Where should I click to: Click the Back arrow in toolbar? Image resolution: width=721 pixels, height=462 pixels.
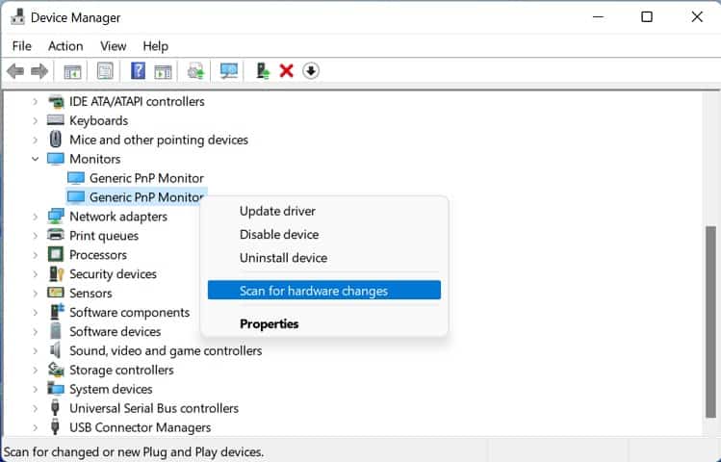(15, 71)
